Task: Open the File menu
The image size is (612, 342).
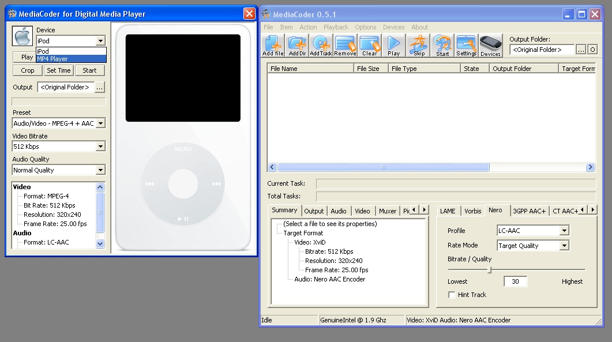Action: pos(268,27)
